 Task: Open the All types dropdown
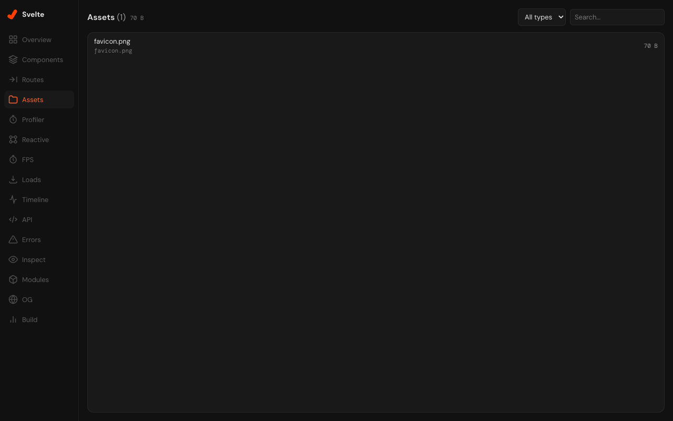point(542,17)
